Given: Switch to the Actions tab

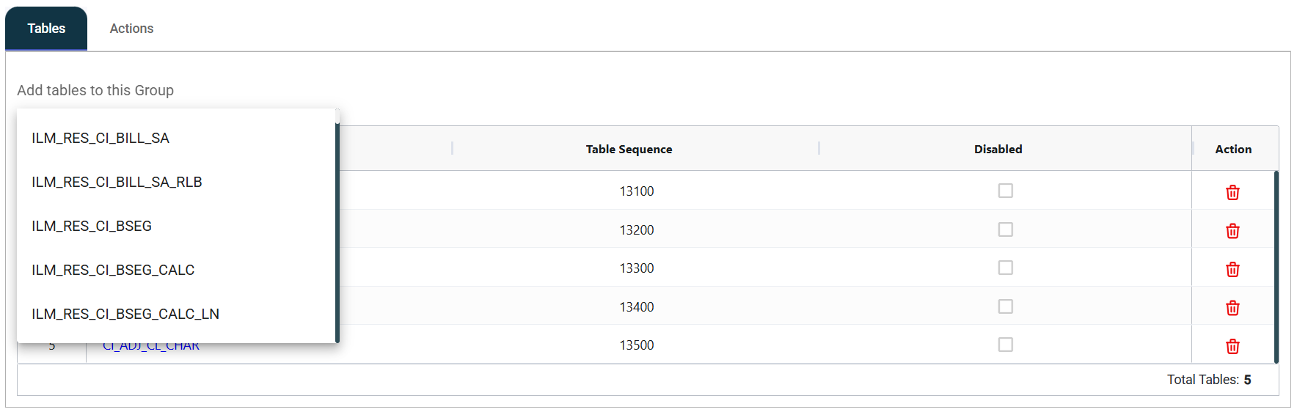Looking at the screenshot, I should pos(131,29).
